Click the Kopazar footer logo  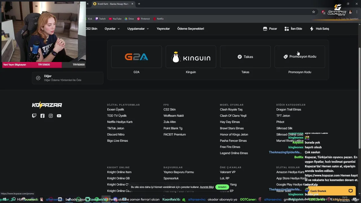click(47, 105)
